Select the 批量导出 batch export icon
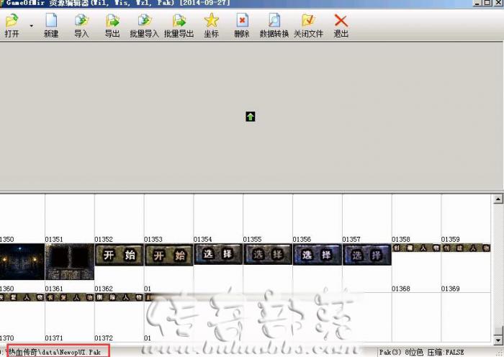The height and width of the screenshot is (357, 504). [x=179, y=22]
